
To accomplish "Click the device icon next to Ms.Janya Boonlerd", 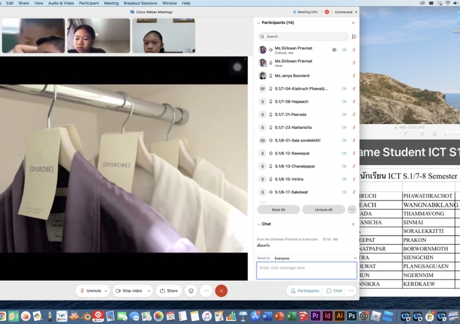I will [x=271, y=76].
